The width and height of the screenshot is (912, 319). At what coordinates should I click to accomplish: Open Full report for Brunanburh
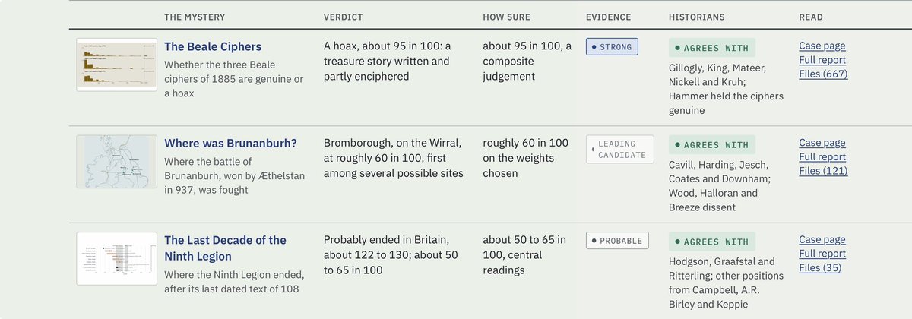[822, 156]
